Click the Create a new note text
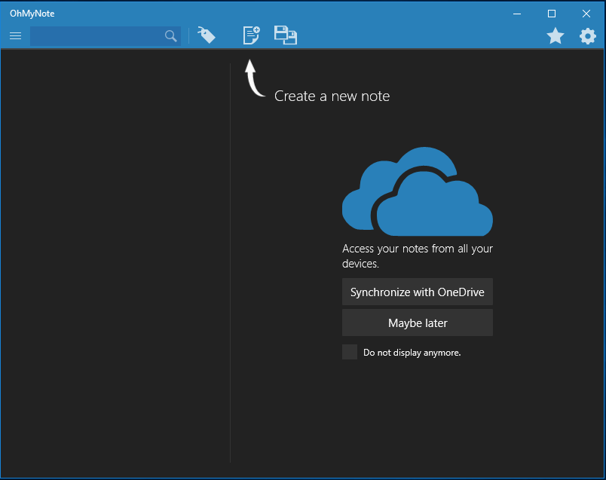606x480 pixels. (332, 96)
